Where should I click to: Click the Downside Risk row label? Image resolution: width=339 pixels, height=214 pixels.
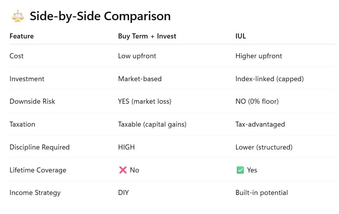tap(32, 101)
